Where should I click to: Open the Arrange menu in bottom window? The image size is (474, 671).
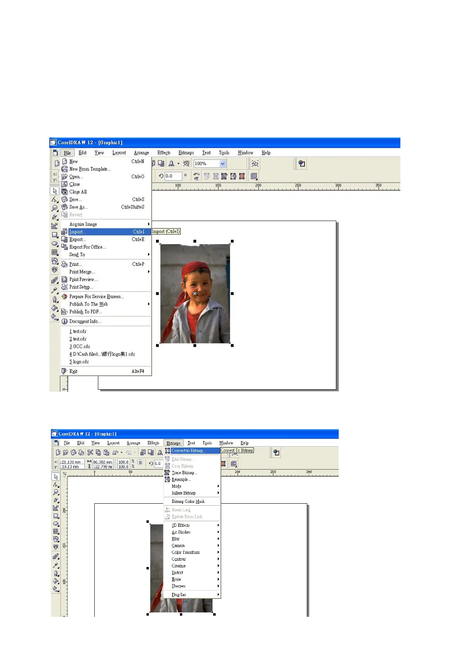(x=133, y=443)
